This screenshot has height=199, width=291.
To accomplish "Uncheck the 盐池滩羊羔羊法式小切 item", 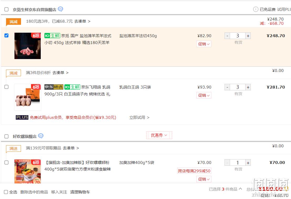I will click(x=7, y=35).
